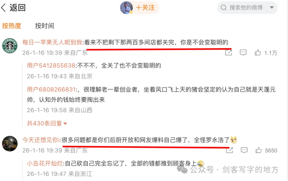Viewport: 288px width, 181px height.
Task: Open profile of 用户6808266831
Action: pos(51,90)
